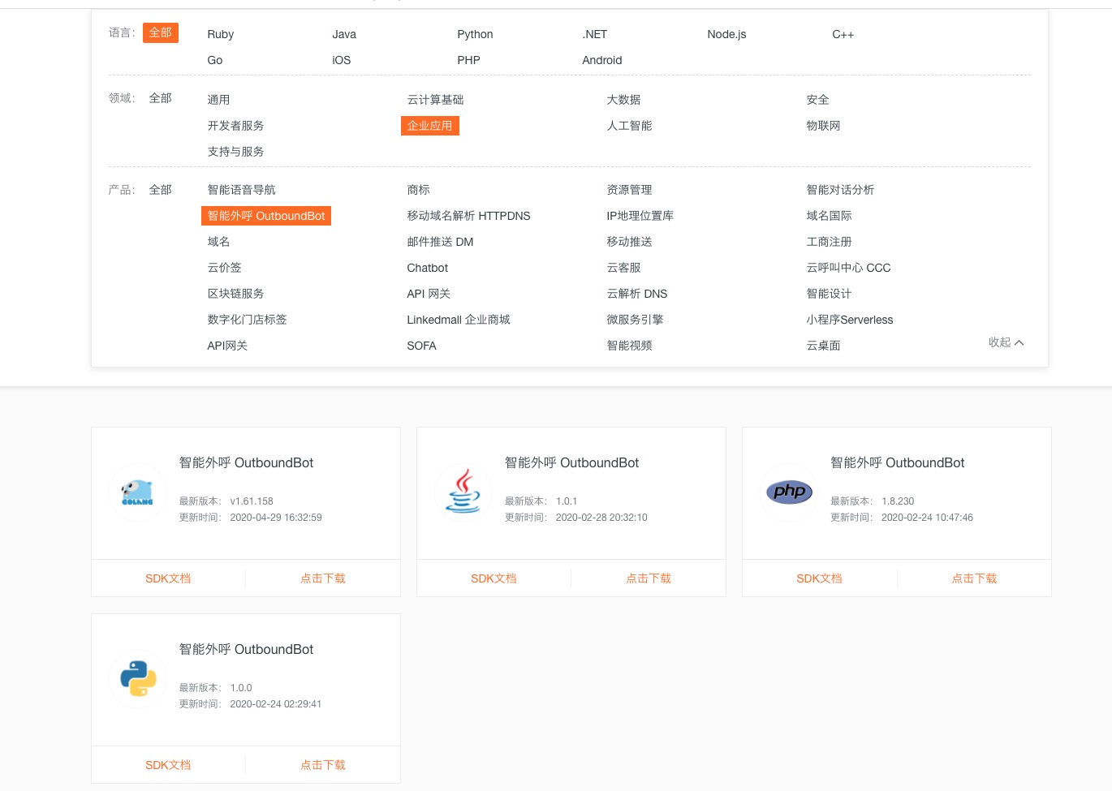Choose product 域名国际
The image size is (1112, 791).
pyautogui.click(x=829, y=216)
